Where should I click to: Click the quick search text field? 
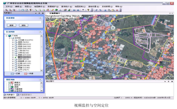pos(24,22)
